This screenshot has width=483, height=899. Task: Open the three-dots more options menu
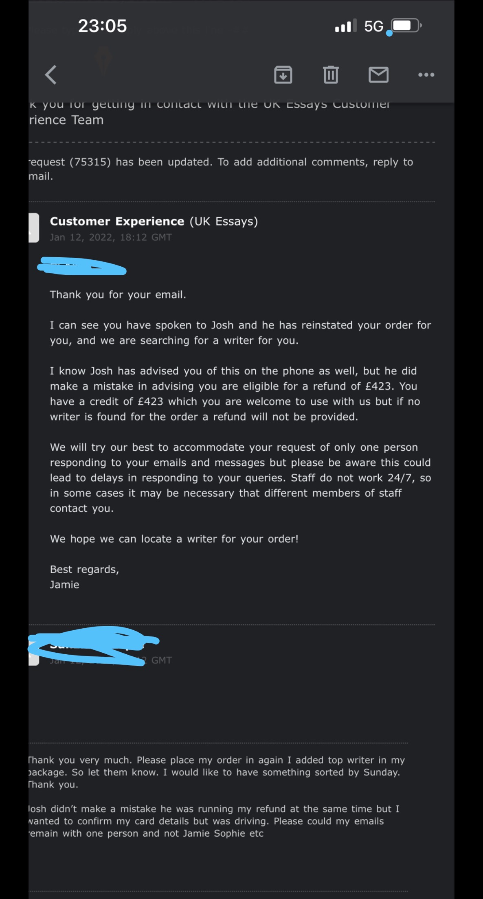tap(426, 75)
